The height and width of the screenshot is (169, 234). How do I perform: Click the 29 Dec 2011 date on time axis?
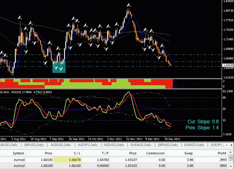click(x=172, y=139)
